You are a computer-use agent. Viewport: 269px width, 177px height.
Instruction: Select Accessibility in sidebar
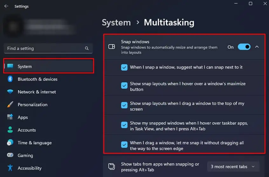coord(30,168)
